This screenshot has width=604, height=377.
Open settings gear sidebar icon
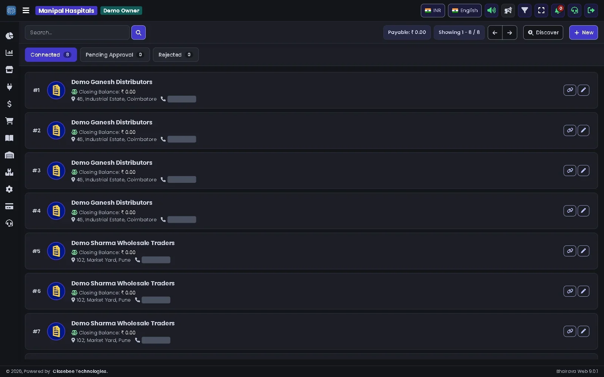(x=9, y=189)
